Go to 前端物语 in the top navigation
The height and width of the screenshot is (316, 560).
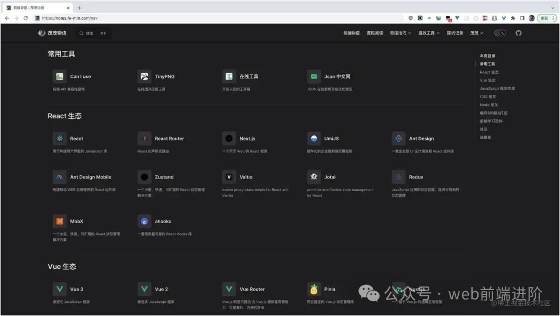pos(352,33)
